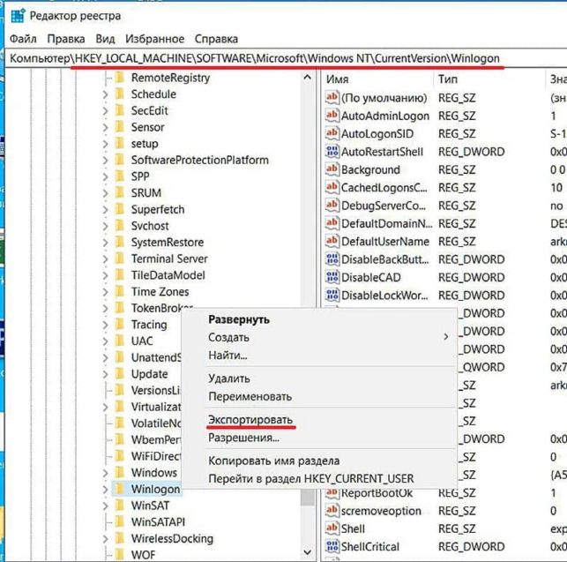
Task: Expand the Sensor key
Action: (105, 127)
